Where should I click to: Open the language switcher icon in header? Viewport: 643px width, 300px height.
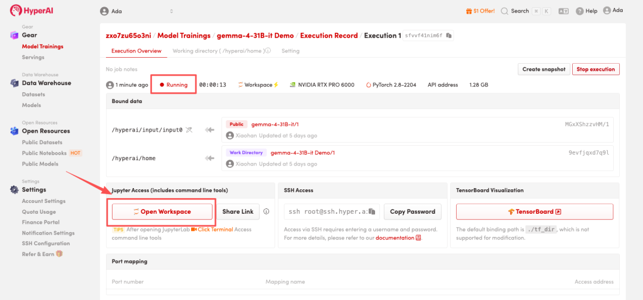564,11
